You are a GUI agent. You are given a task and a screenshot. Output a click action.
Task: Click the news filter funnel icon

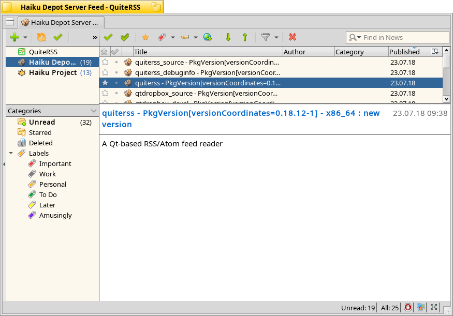pos(265,37)
